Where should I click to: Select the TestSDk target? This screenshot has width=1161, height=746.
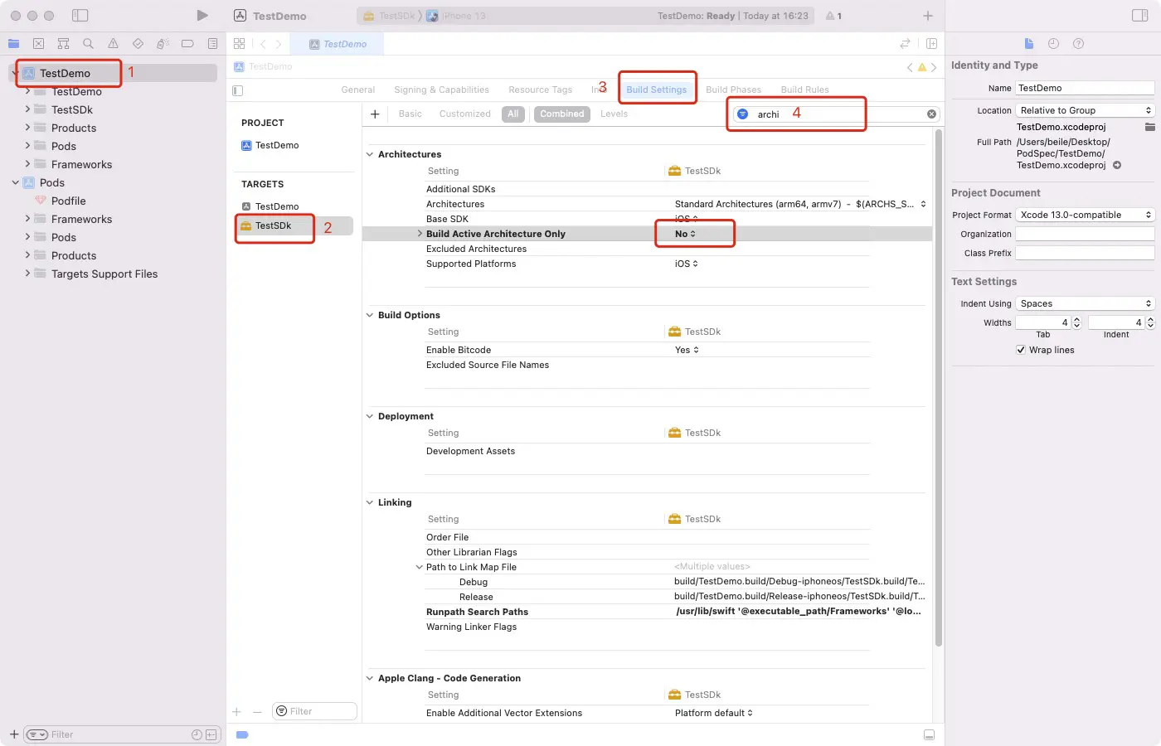click(273, 225)
